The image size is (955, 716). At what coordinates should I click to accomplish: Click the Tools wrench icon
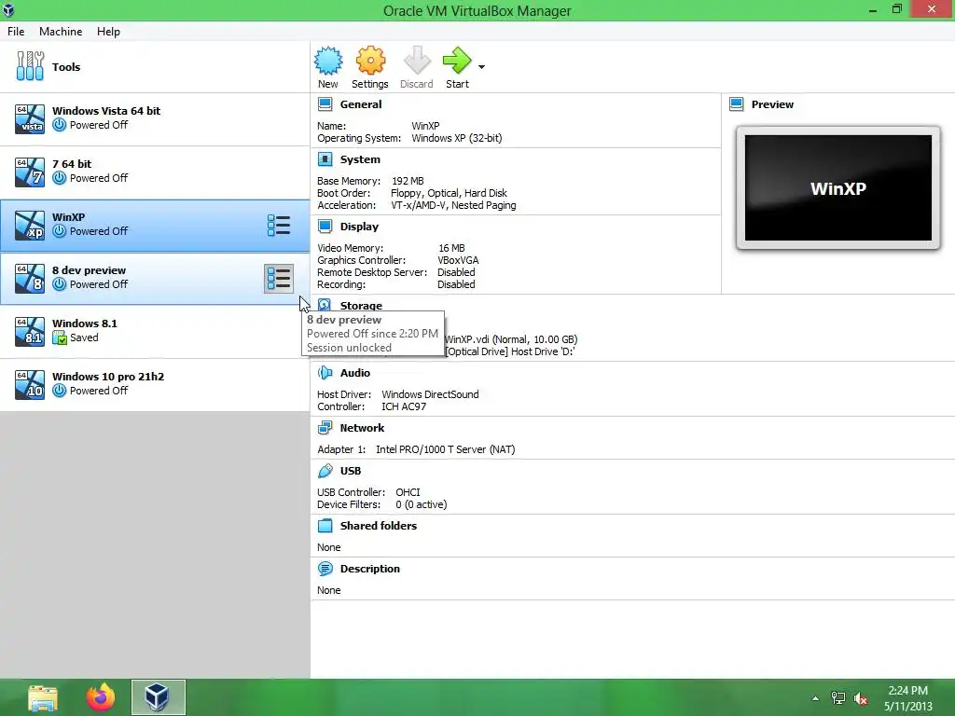click(30, 66)
